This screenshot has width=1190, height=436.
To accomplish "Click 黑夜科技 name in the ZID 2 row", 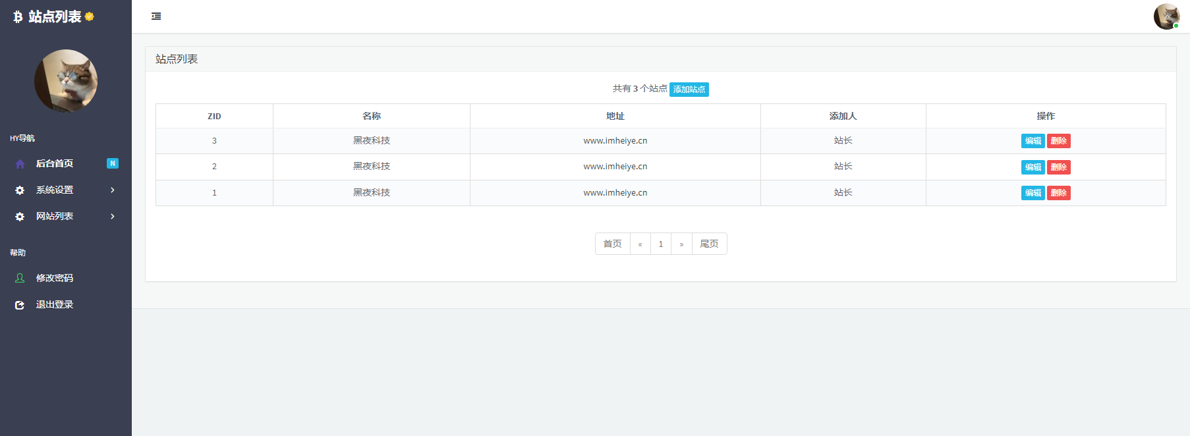I will (x=372, y=166).
